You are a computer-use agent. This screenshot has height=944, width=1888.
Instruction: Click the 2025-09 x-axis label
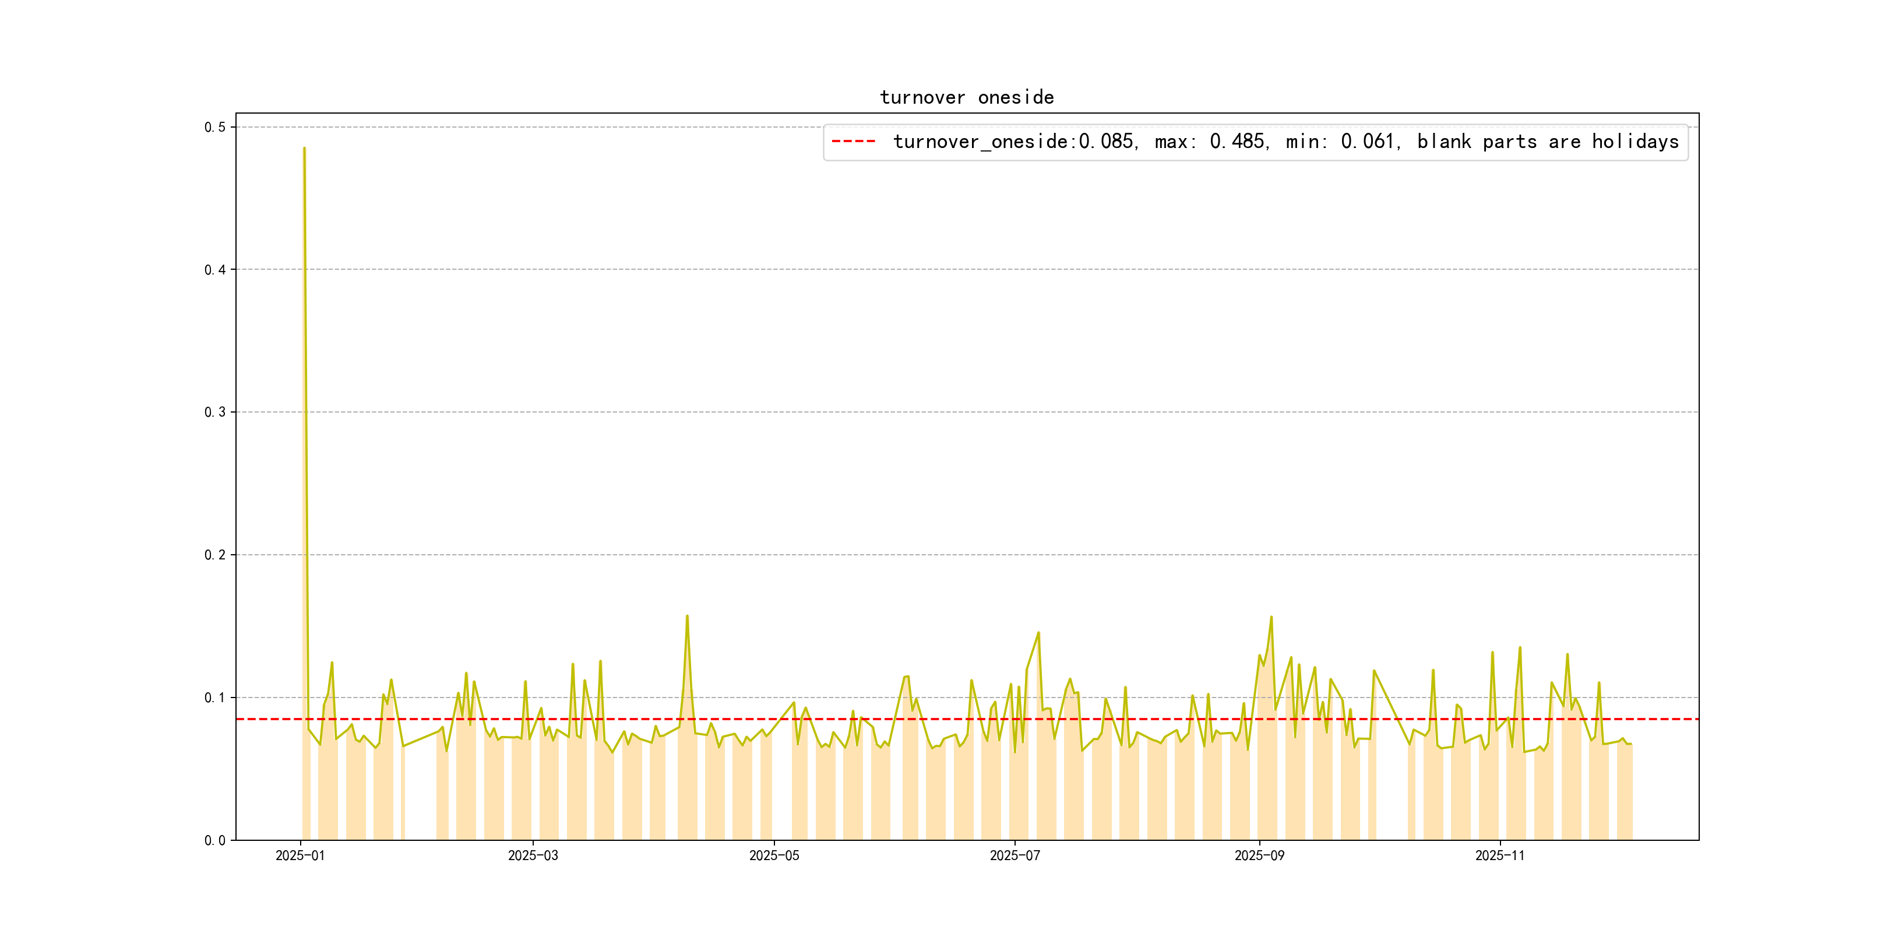pos(1259,855)
